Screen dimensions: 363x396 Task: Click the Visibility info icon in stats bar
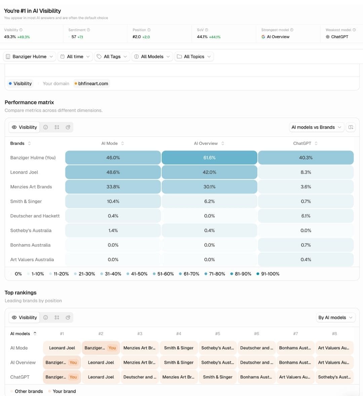click(x=21, y=30)
